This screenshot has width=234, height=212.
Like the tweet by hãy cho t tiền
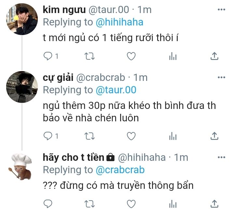[x=131, y=204]
